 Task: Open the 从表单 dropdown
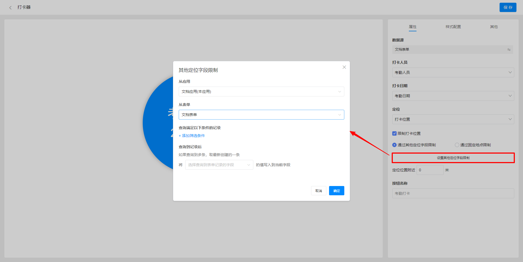(261, 115)
